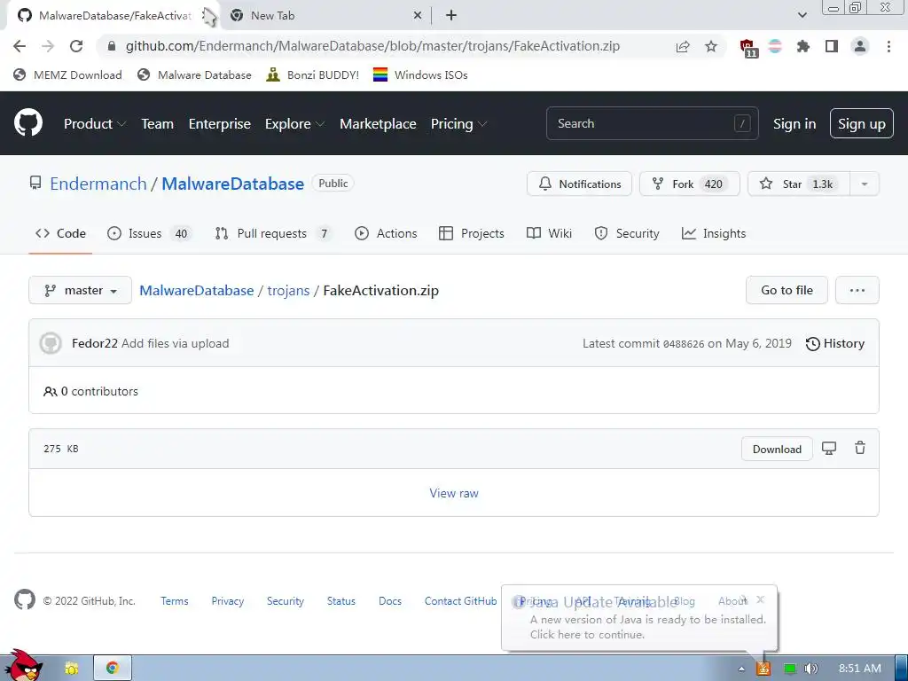The image size is (908, 681).
Task: Open the Extensions puzzle piece icon
Action: point(802,46)
